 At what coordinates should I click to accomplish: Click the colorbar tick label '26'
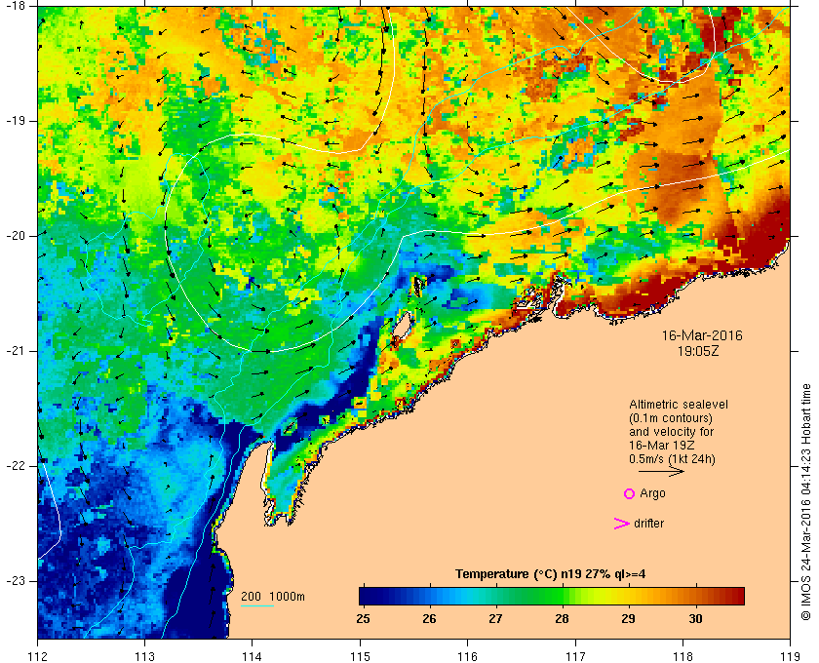click(429, 619)
